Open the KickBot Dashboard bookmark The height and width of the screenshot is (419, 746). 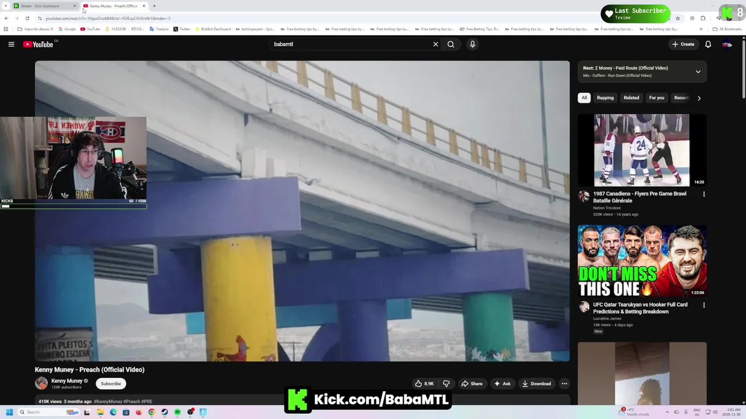[213, 29]
